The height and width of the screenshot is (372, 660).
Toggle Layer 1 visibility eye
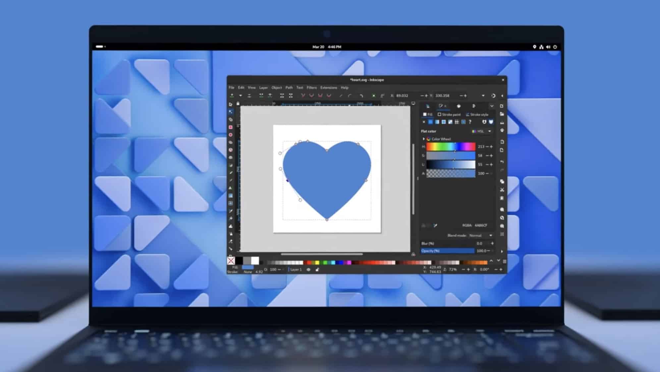pos(308,270)
